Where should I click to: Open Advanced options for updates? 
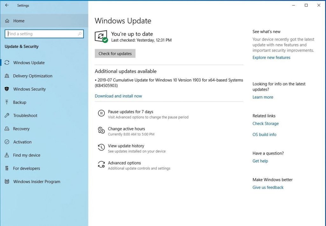[124, 163]
